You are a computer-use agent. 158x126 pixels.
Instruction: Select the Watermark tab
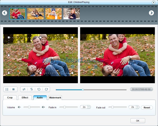[x=55, y=98]
